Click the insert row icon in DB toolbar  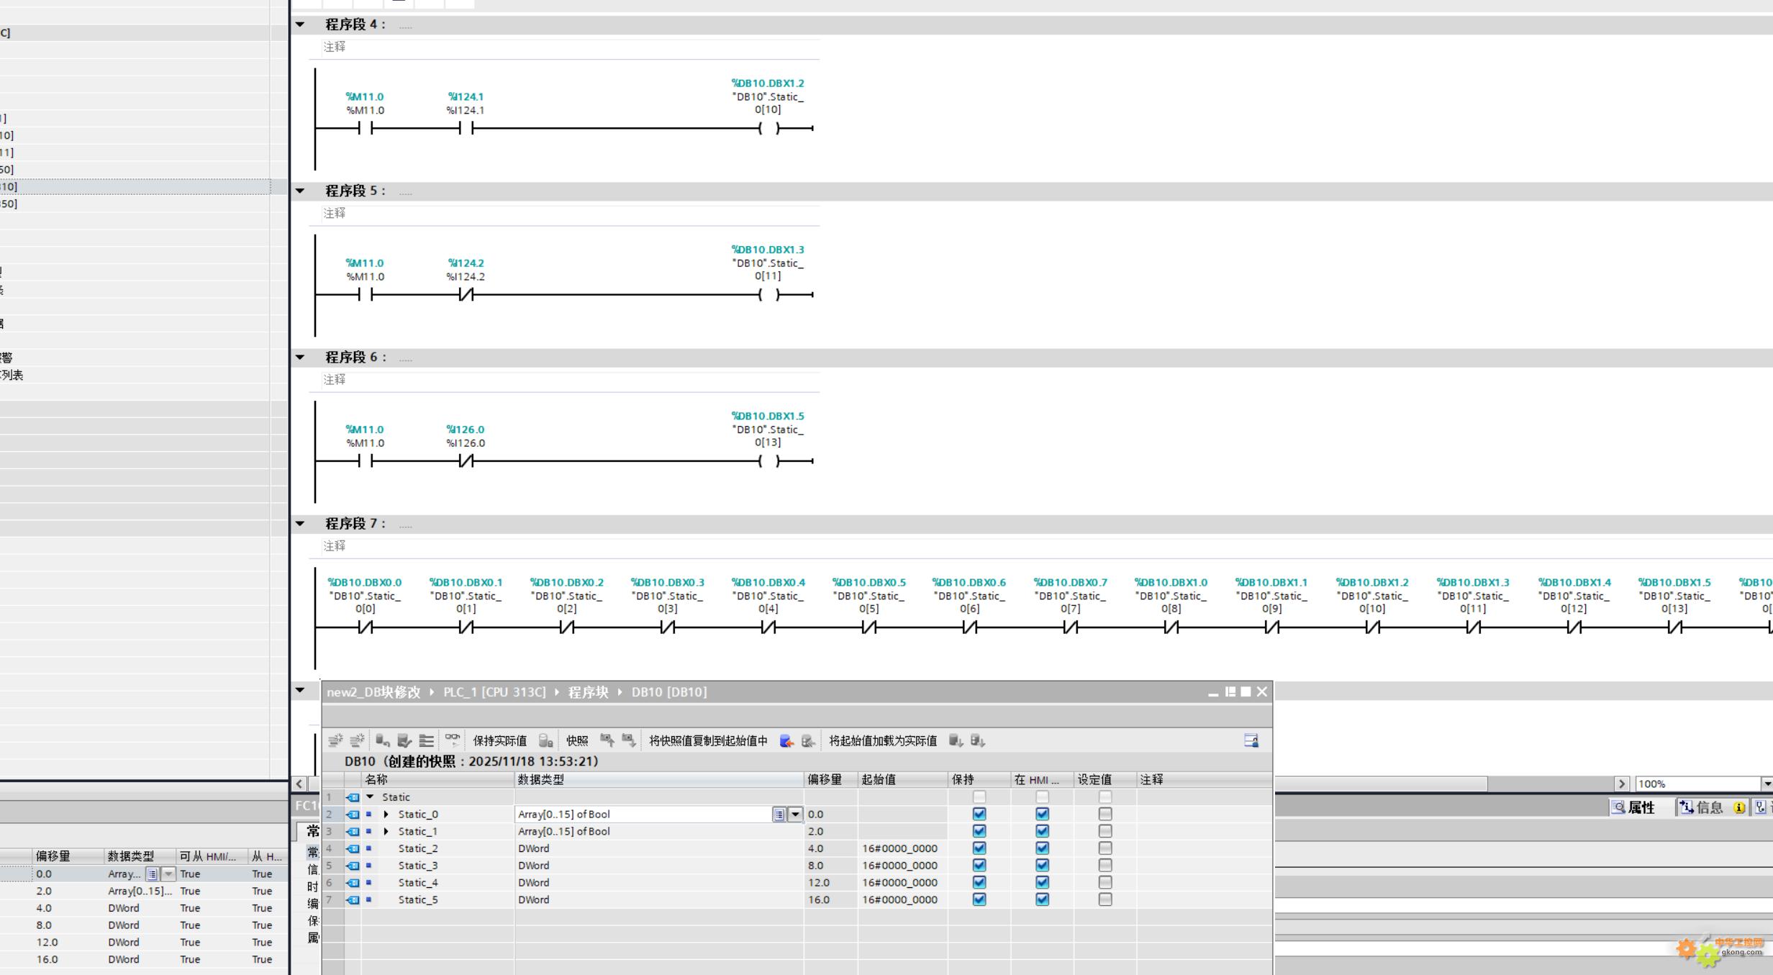pos(335,740)
